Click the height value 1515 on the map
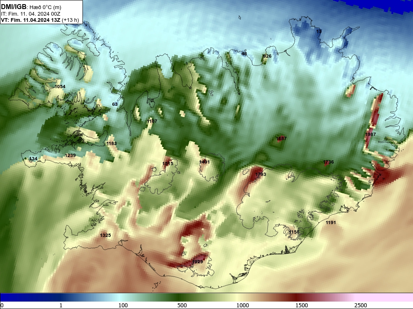The height and width of the screenshot is (309, 413). click(168, 164)
